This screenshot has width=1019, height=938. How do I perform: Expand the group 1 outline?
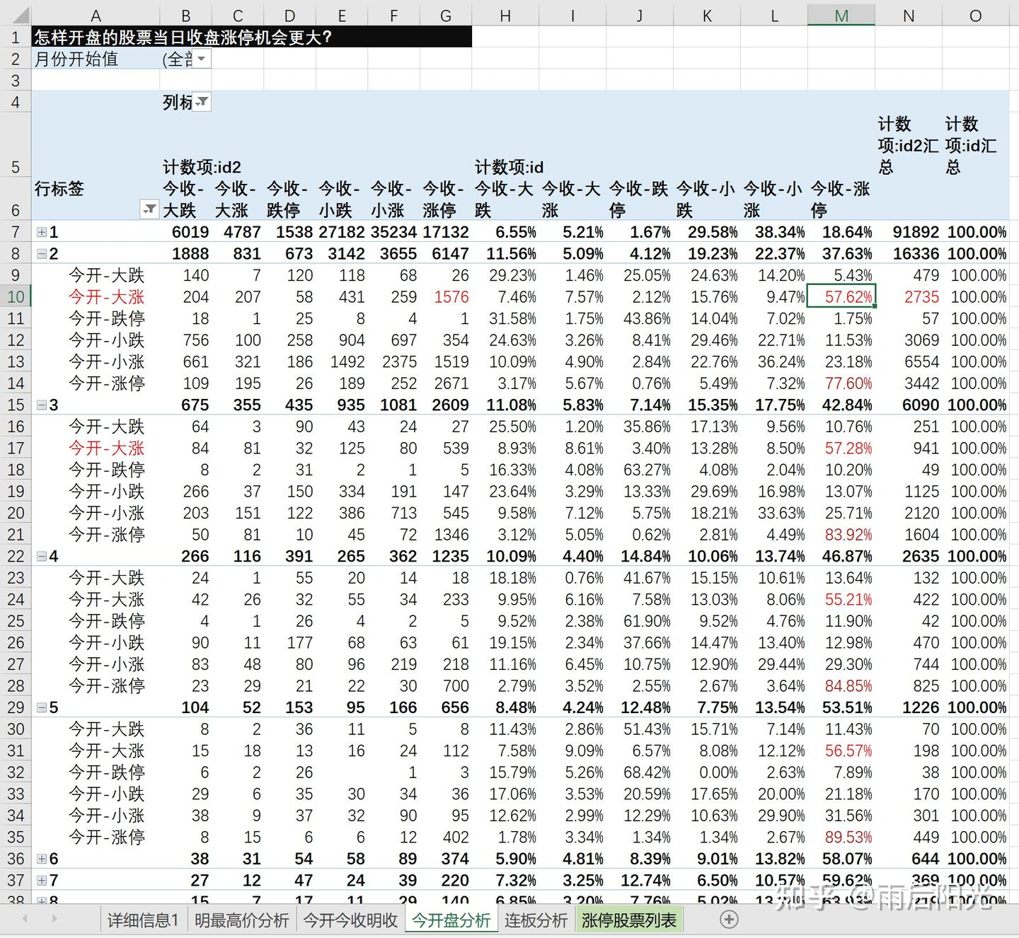(x=41, y=232)
